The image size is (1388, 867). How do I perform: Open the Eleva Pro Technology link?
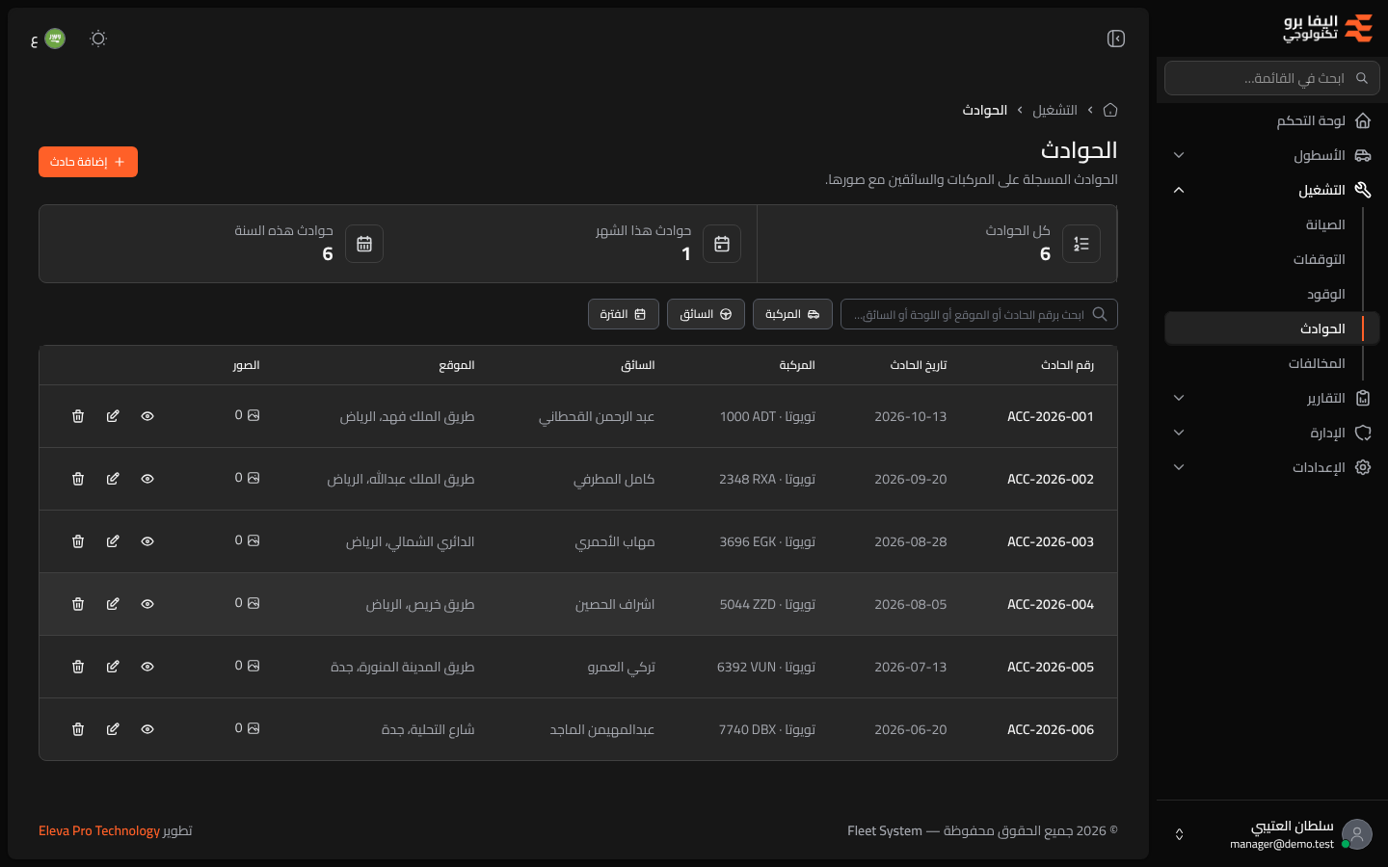pos(99,830)
